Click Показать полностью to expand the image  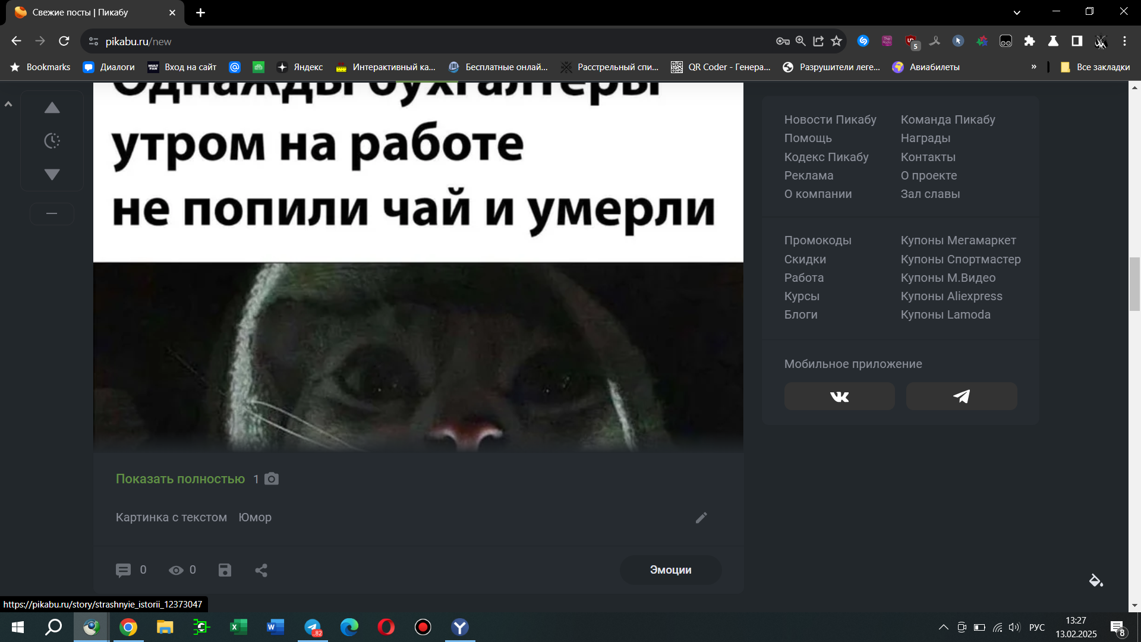pos(180,479)
